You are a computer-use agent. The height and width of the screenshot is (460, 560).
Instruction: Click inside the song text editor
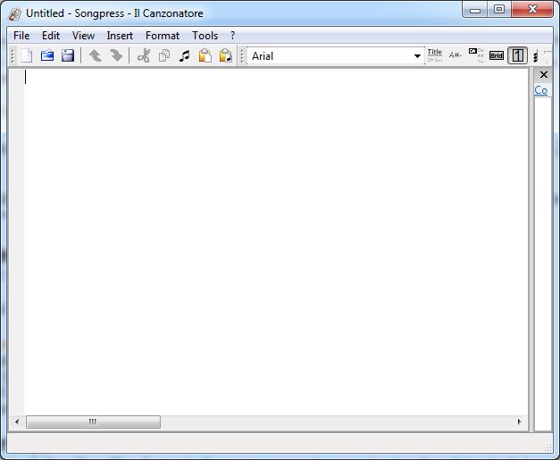[x=276, y=241]
